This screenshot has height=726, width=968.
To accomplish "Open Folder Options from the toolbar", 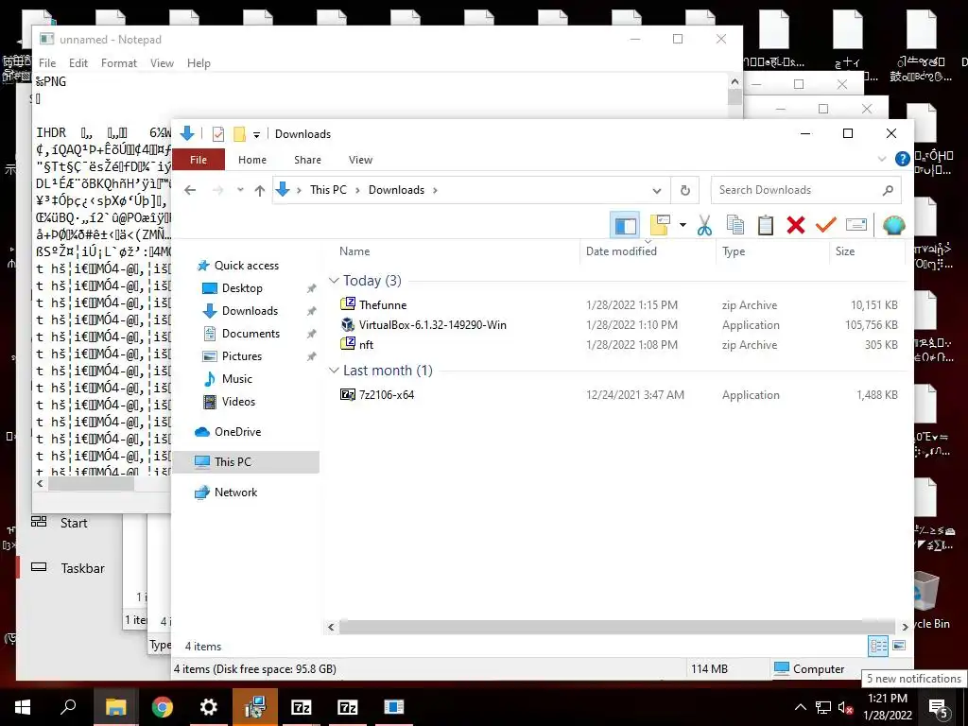I will click(x=659, y=225).
